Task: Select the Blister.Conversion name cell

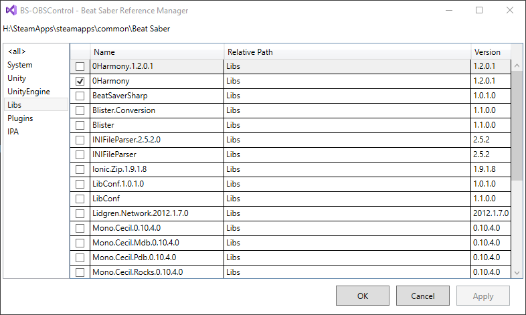Action: click(157, 110)
